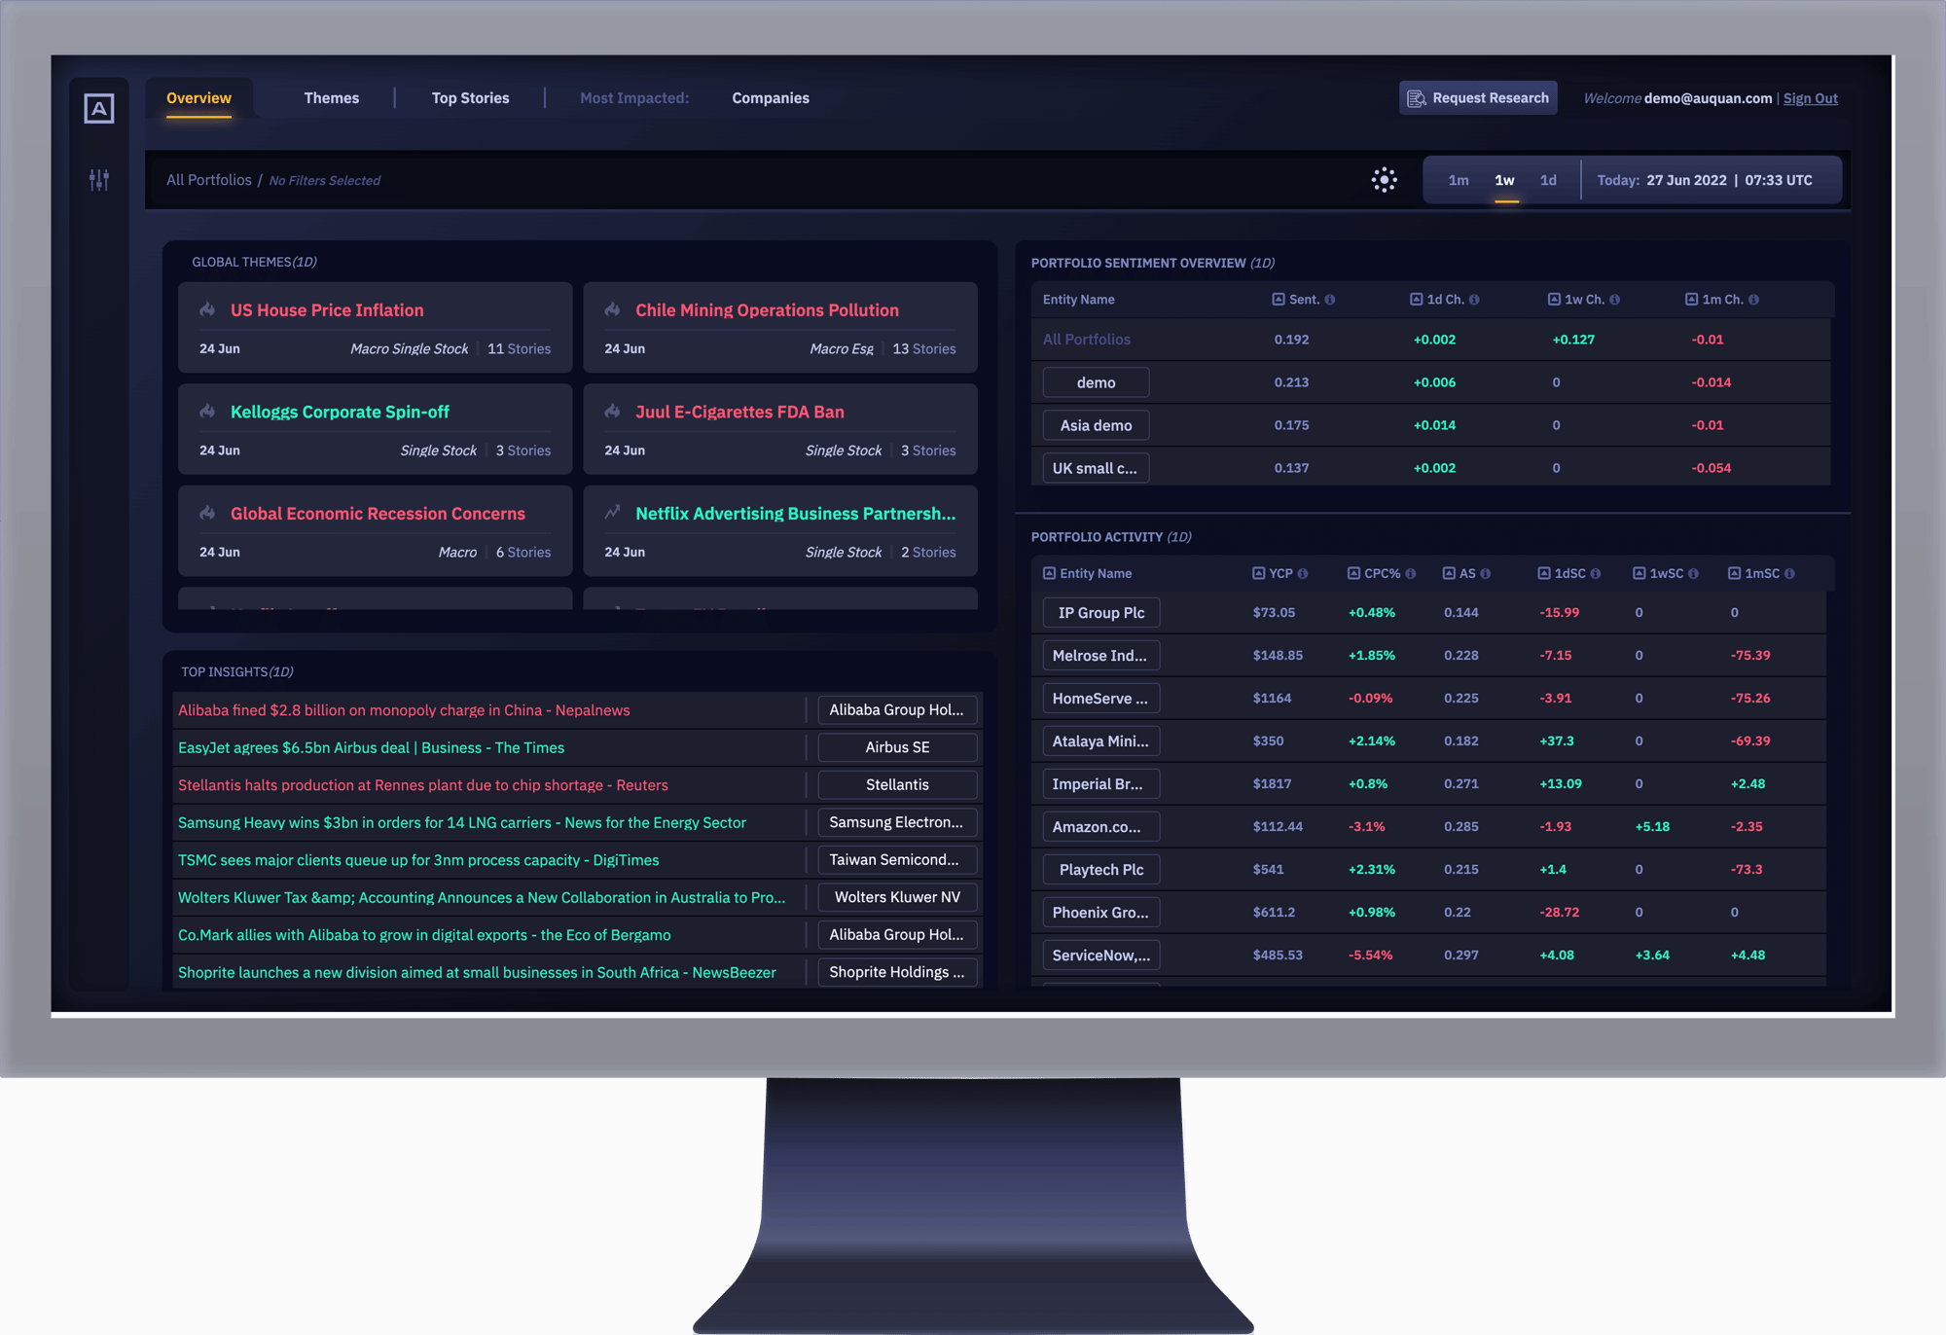
Task: Click the Request Research button
Action: pos(1478,98)
